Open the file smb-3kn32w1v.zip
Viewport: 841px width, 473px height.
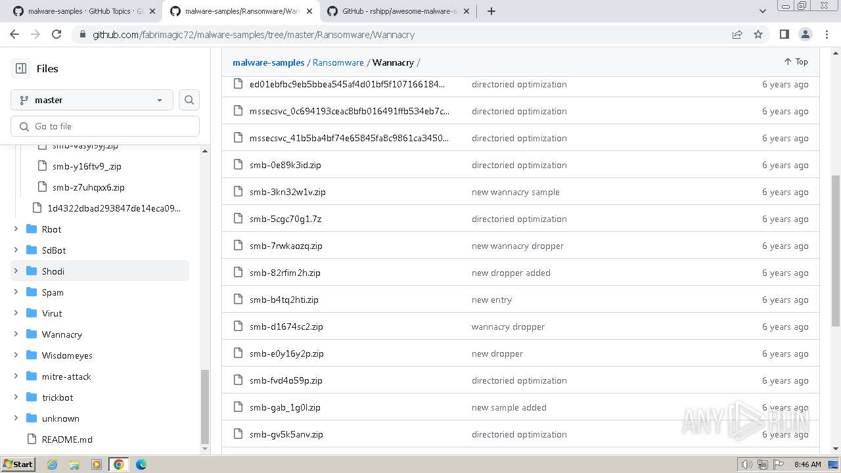click(288, 192)
